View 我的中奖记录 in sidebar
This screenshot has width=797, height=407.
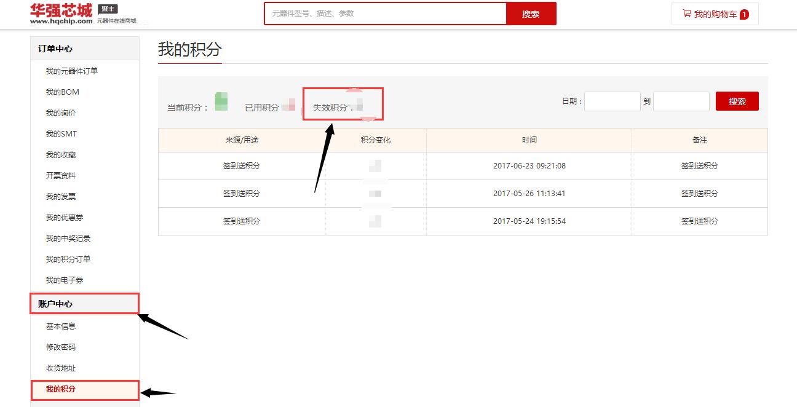[68, 239]
